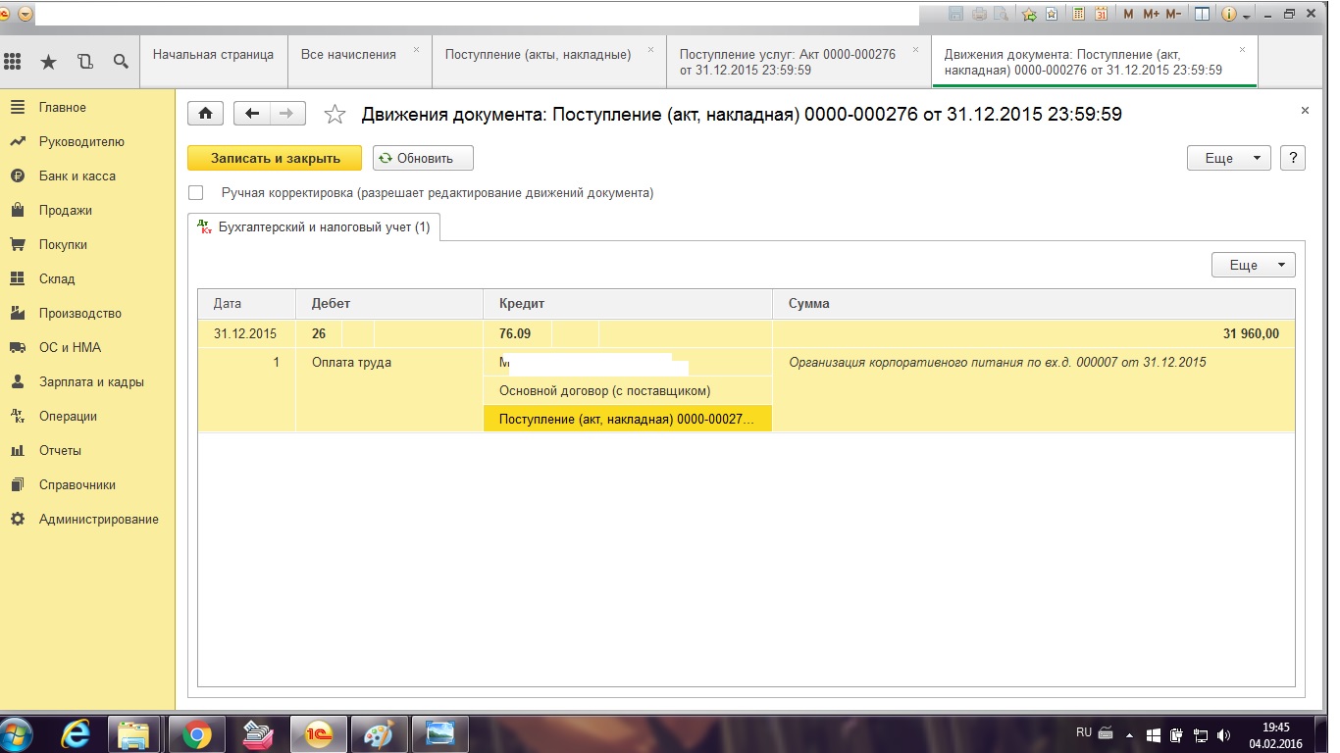Expand the upper Еще dropdown near help
The image size is (1340, 753).
pyautogui.click(x=1228, y=158)
